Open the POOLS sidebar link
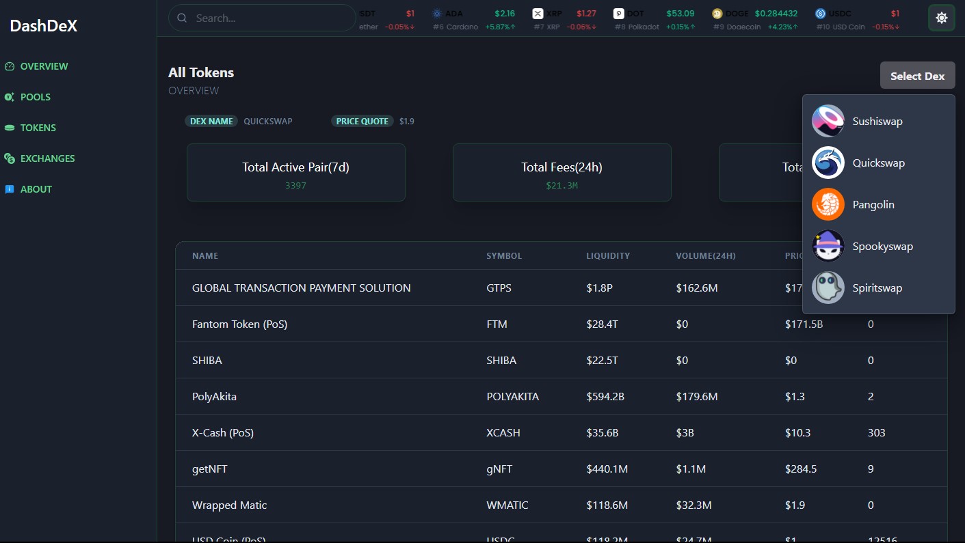Image resolution: width=965 pixels, height=543 pixels. click(x=36, y=97)
